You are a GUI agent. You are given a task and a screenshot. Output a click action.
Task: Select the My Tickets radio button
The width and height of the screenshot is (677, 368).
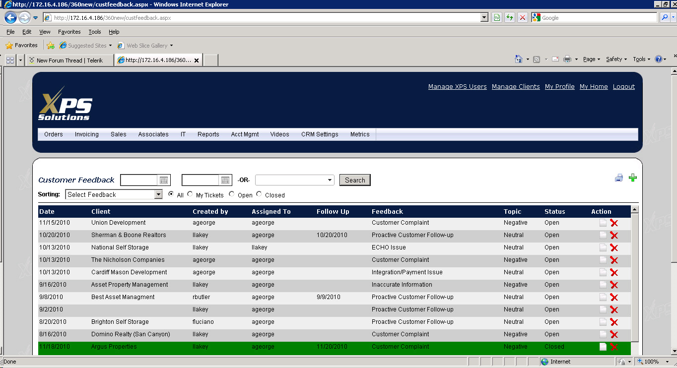tap(190, 194)
